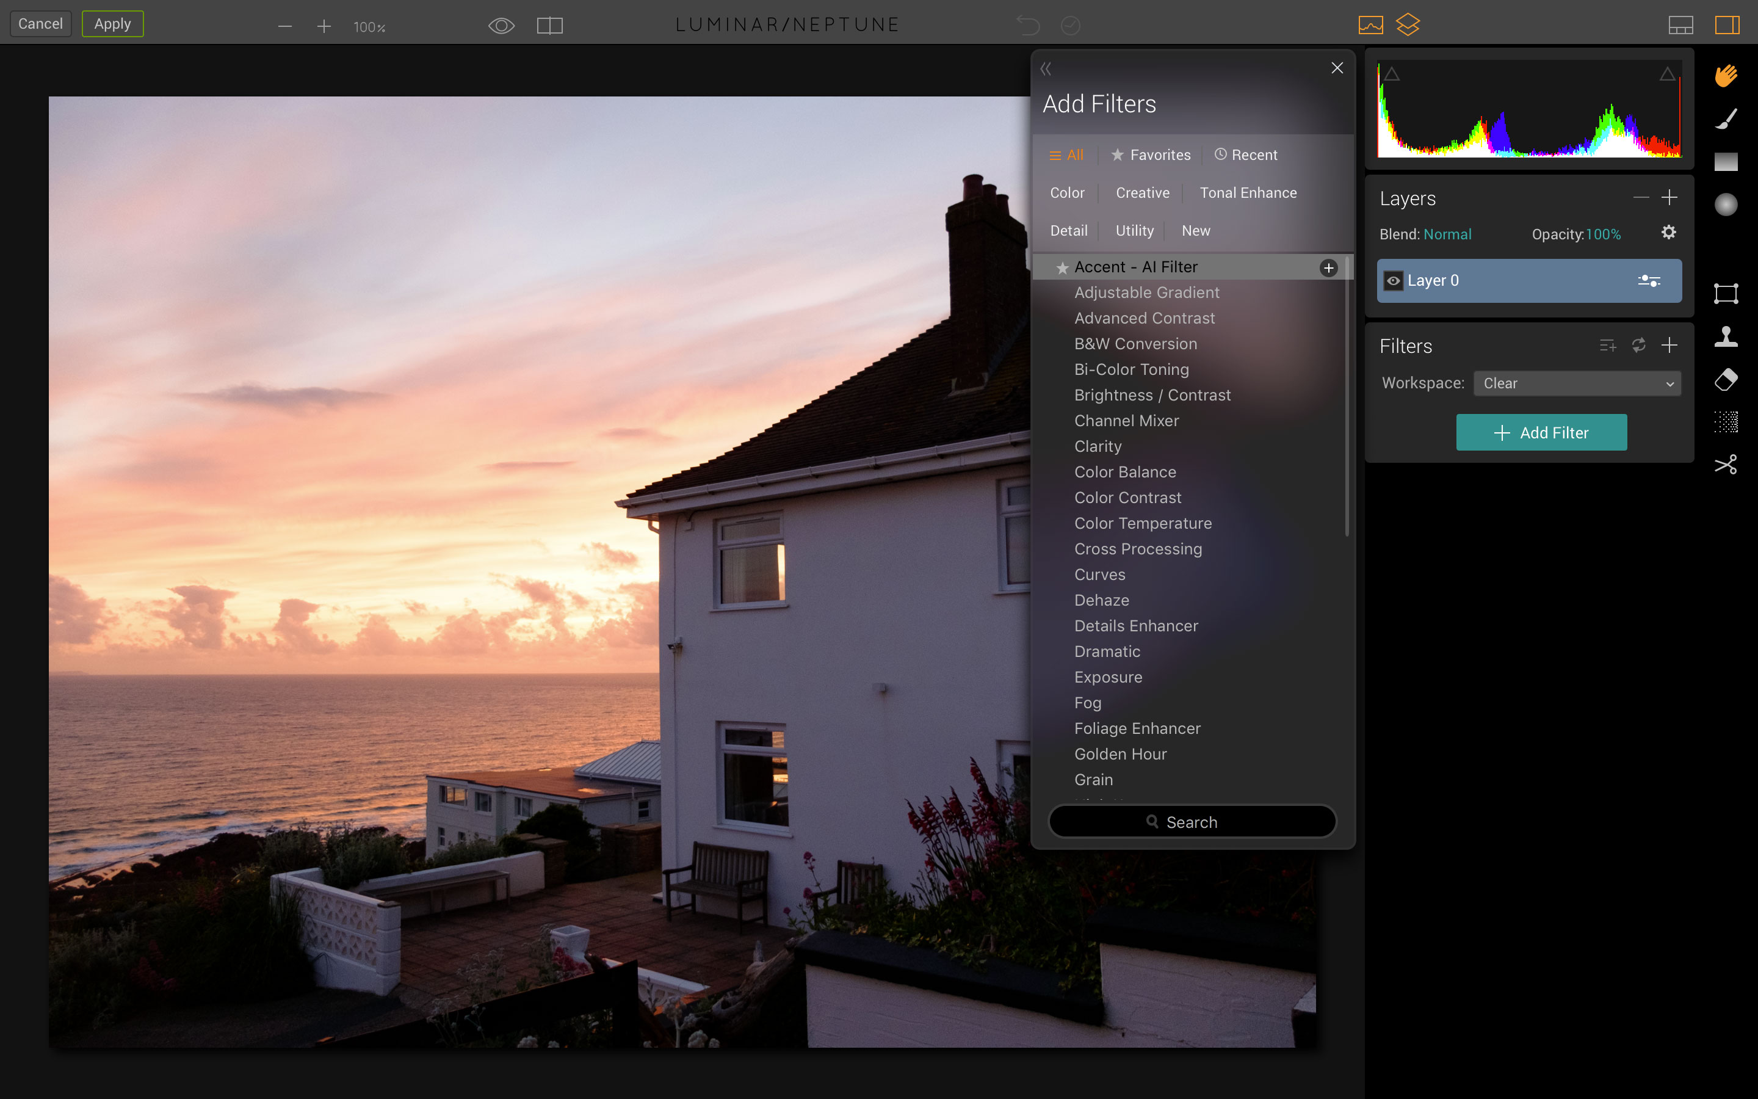Toggle the quick preview eye icon
Image resolution: width=1758 pixels, height=1099 pixels.
[501, 26]
